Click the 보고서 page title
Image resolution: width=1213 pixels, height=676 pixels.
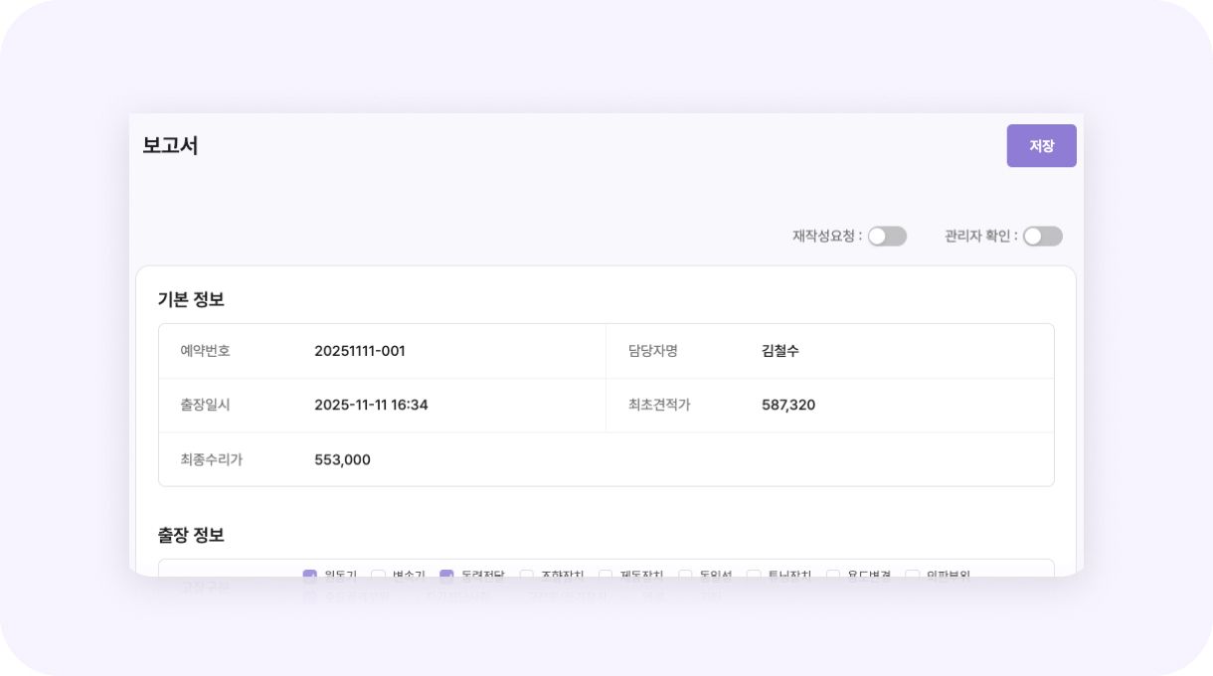point(170,145)
